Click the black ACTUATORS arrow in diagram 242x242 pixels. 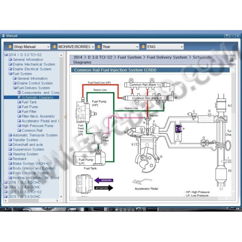pyautogui.click(x=104, y=188)
